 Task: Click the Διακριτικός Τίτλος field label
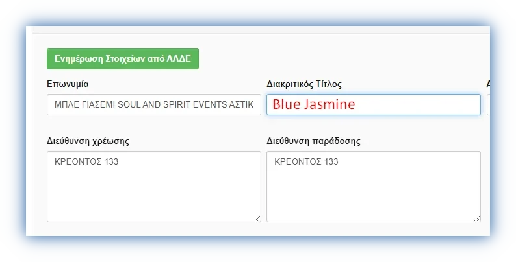pos(304,84)
